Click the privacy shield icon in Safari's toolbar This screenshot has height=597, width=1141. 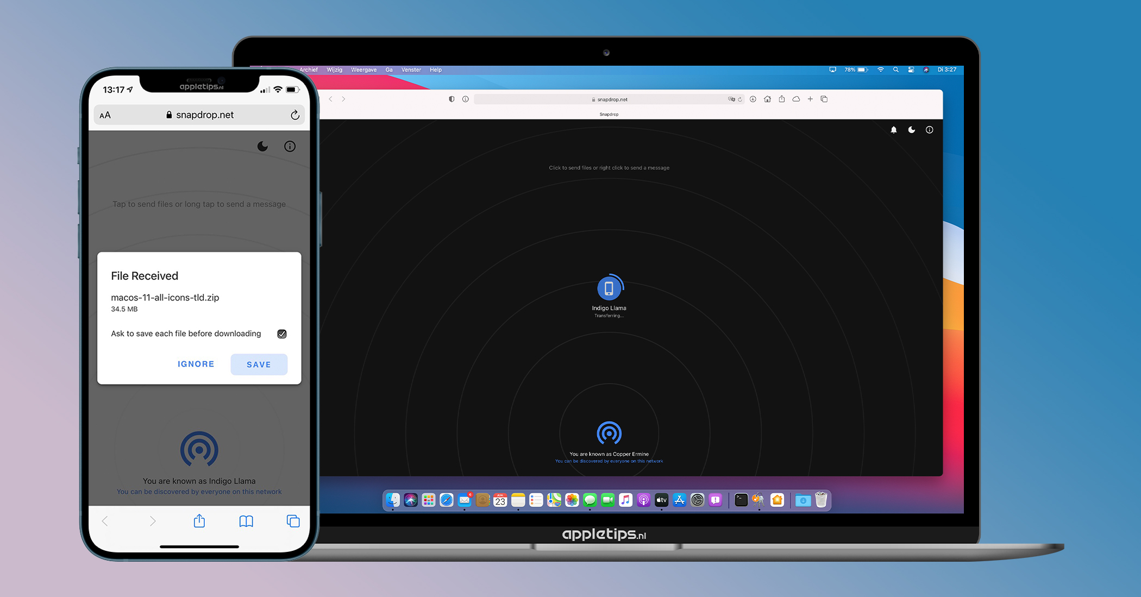452,99
